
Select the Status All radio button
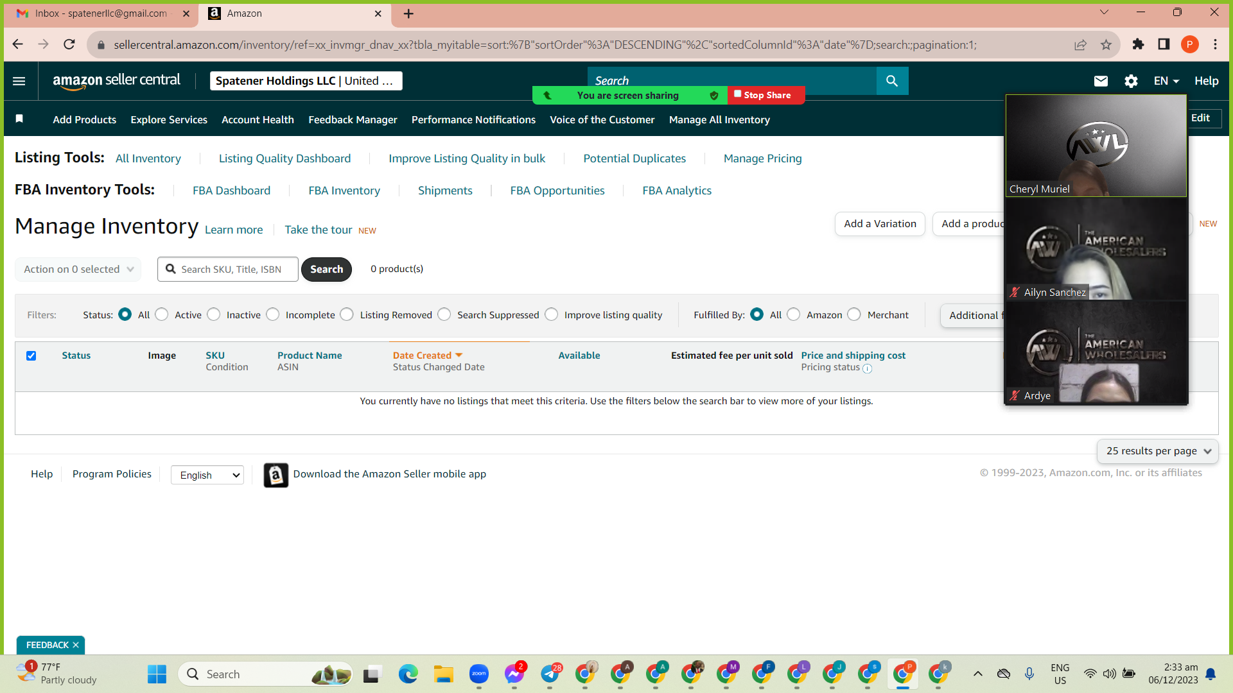[125, 314]
